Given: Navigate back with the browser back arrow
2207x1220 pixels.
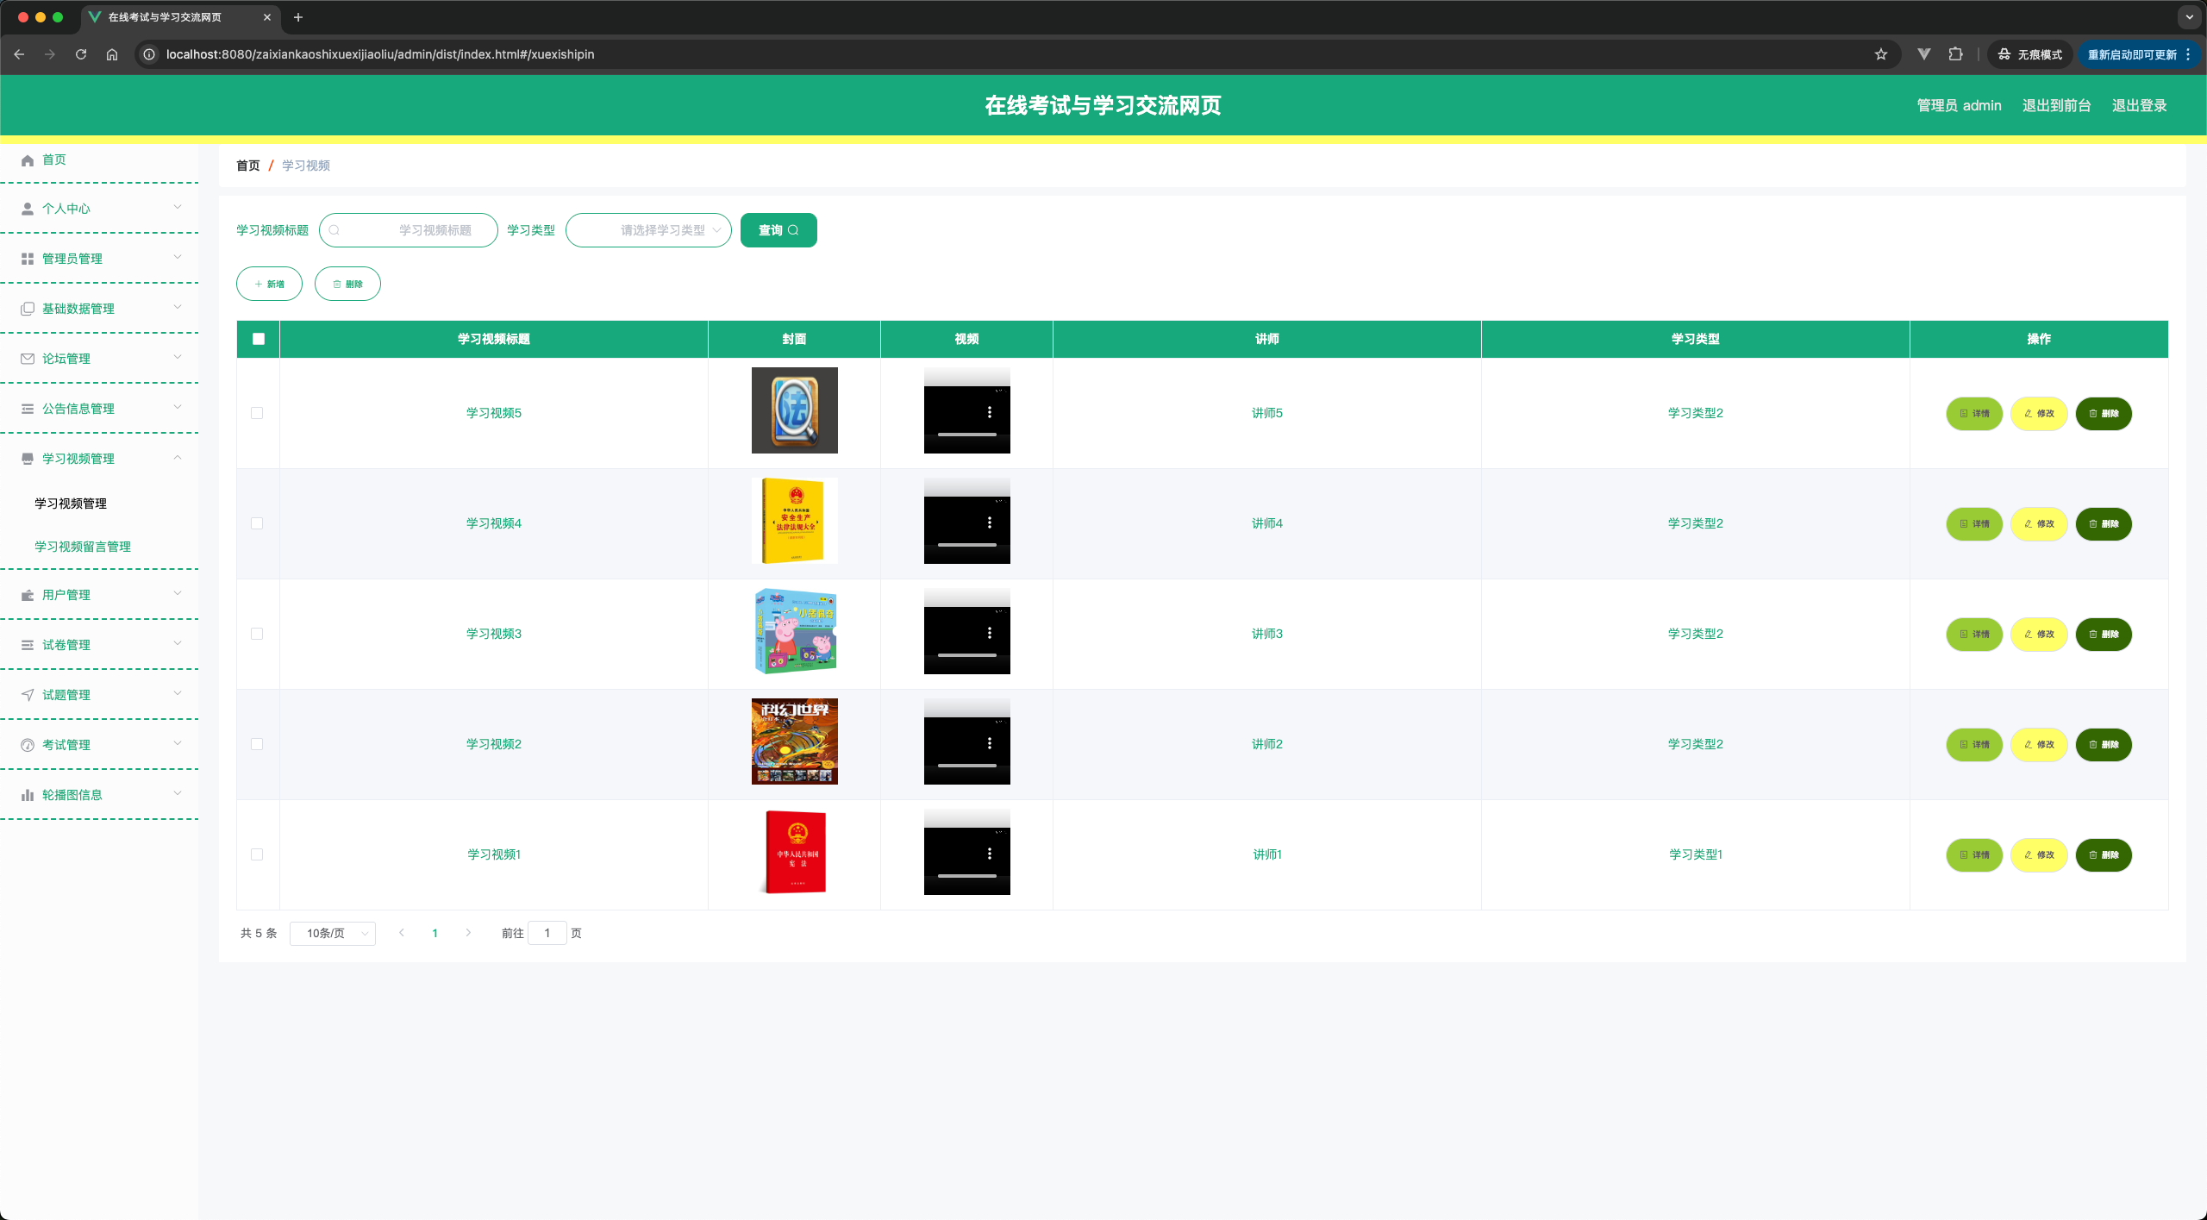Looking at the screenshot, I should coord(19,54).
